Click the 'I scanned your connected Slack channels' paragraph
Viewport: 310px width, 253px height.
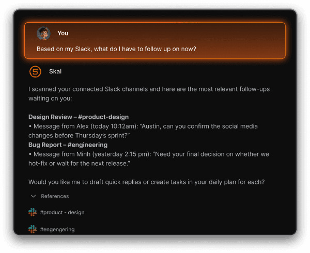[x=149, y=93]
